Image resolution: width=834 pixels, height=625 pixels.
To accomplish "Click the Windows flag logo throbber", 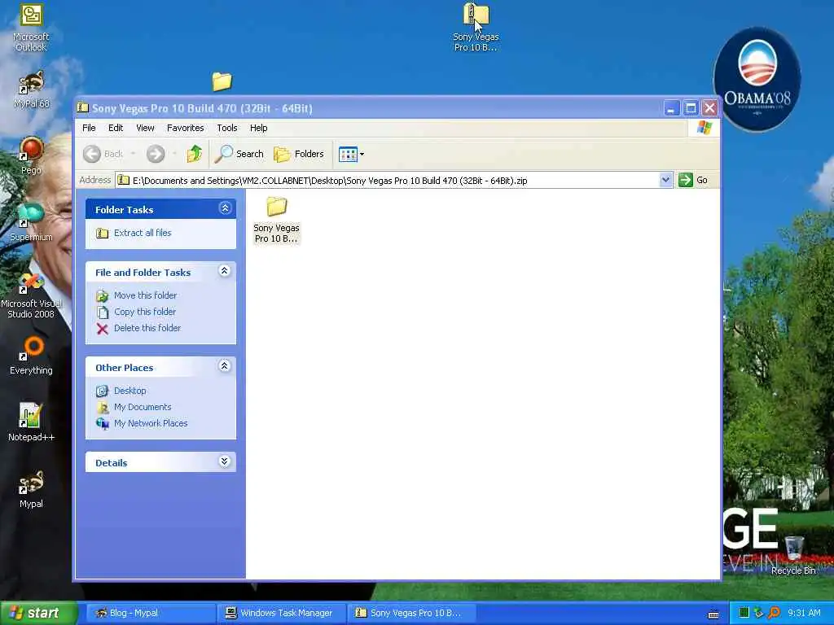I will point(705,128).
